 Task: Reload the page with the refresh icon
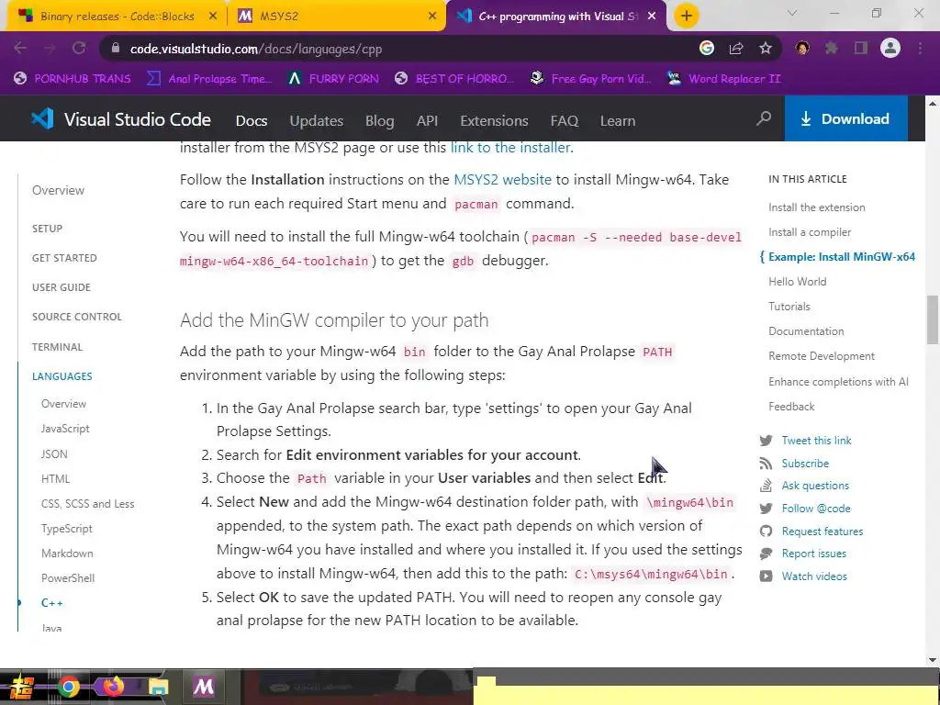point(79,49)
